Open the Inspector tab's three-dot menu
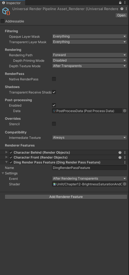129x275 pixels. (125, 3)
